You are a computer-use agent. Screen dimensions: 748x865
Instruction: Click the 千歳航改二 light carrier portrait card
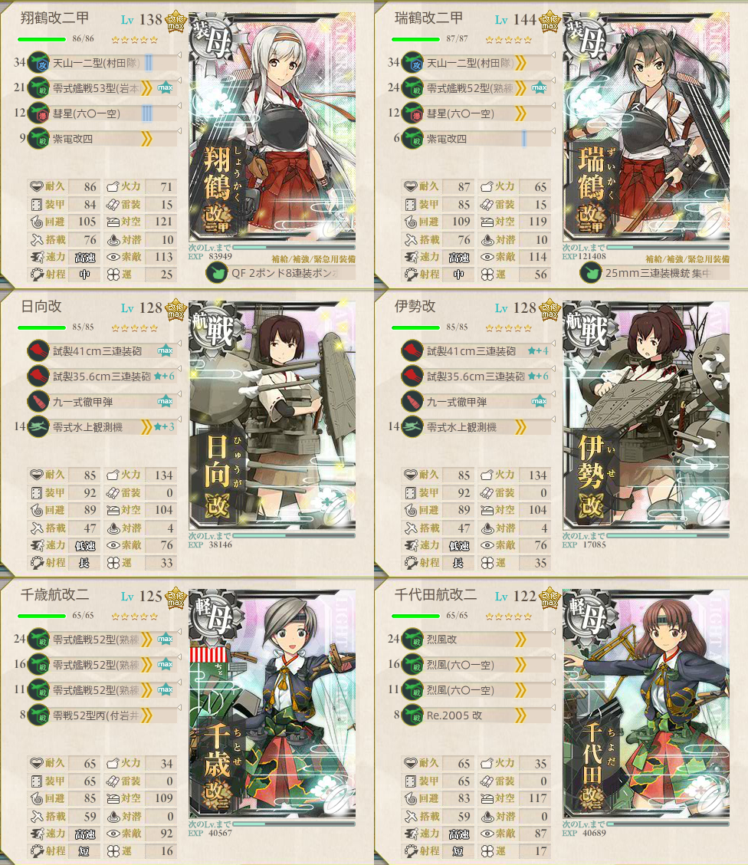tap(272, 704)
